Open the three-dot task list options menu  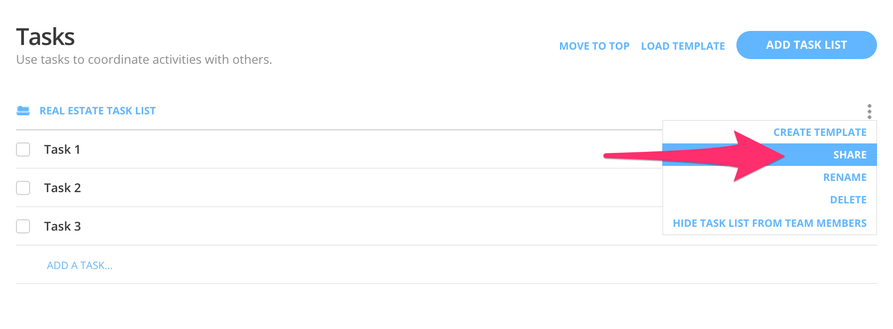[x=869, y=112]
